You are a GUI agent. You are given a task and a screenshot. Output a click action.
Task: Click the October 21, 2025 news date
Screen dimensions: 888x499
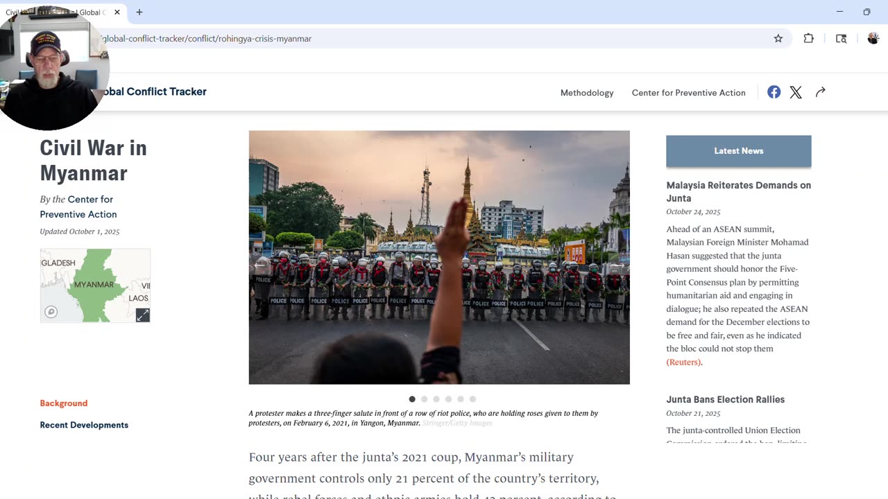693,413
